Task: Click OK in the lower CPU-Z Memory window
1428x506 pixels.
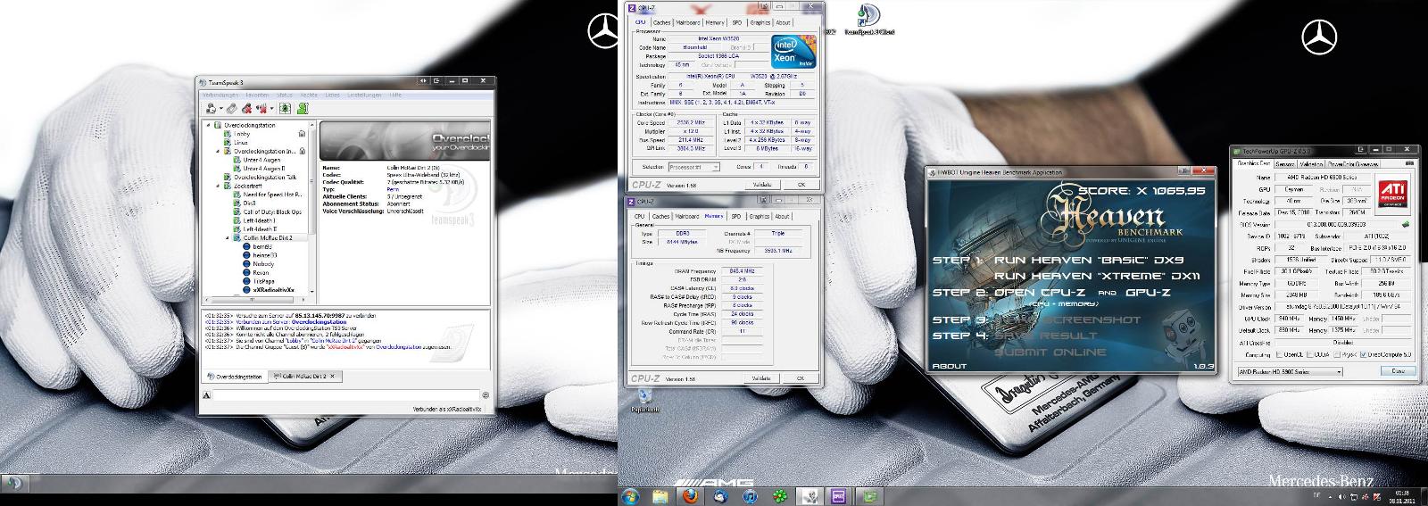Action: [801, 377]
